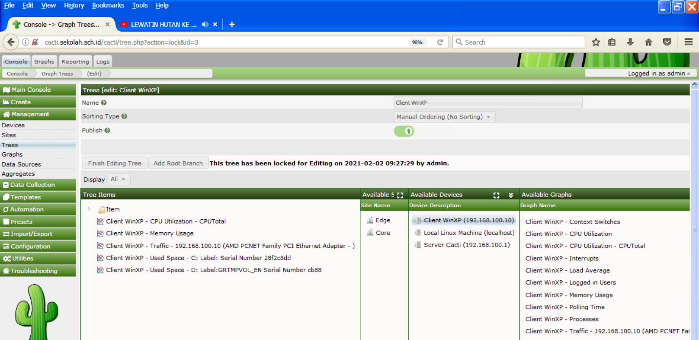Switch to the Graphs tab
Screen dimensions: 699x340
pyautogui.click(x=44, y=62)
